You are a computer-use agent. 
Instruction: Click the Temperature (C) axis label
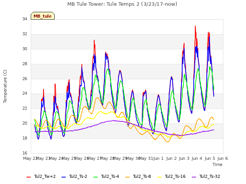click(x=5, y=86)
